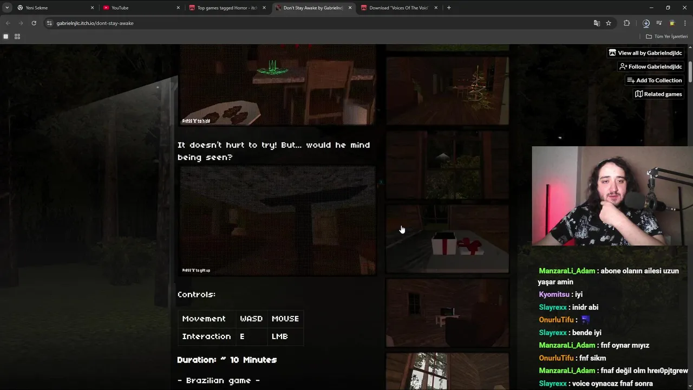
Task: Go back to the previous page
Action: [x=8, y=23]
